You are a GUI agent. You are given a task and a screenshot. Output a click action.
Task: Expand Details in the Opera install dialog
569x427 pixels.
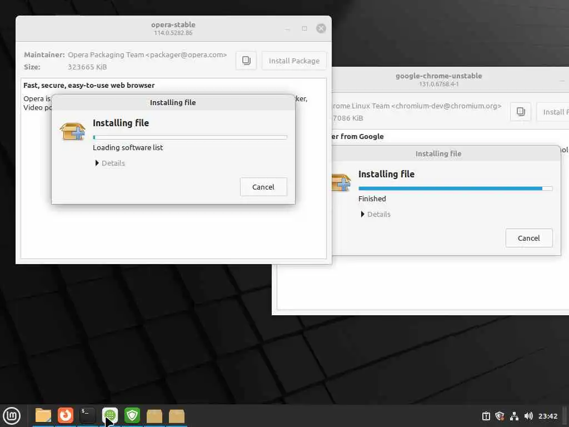point(110,163)
